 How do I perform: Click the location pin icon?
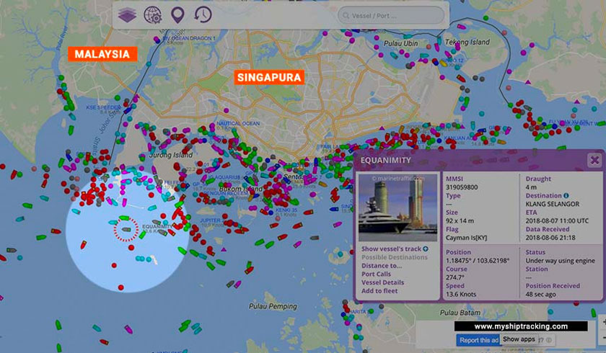pyautogui.click(x=177, y=14)
